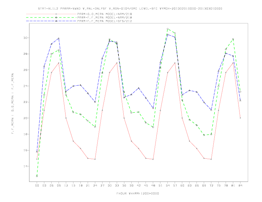Click the green dashed legend line sample
The image size is (262, 202).
(51, 17)
